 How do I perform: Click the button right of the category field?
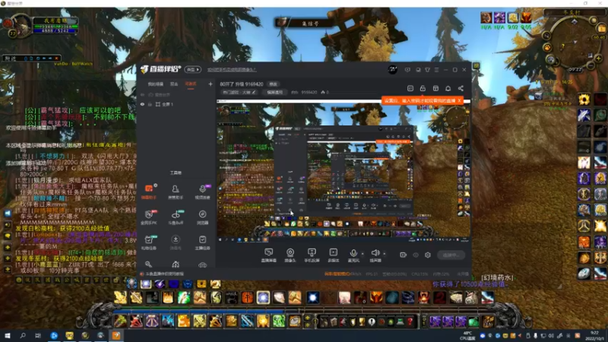pos(275,92)
